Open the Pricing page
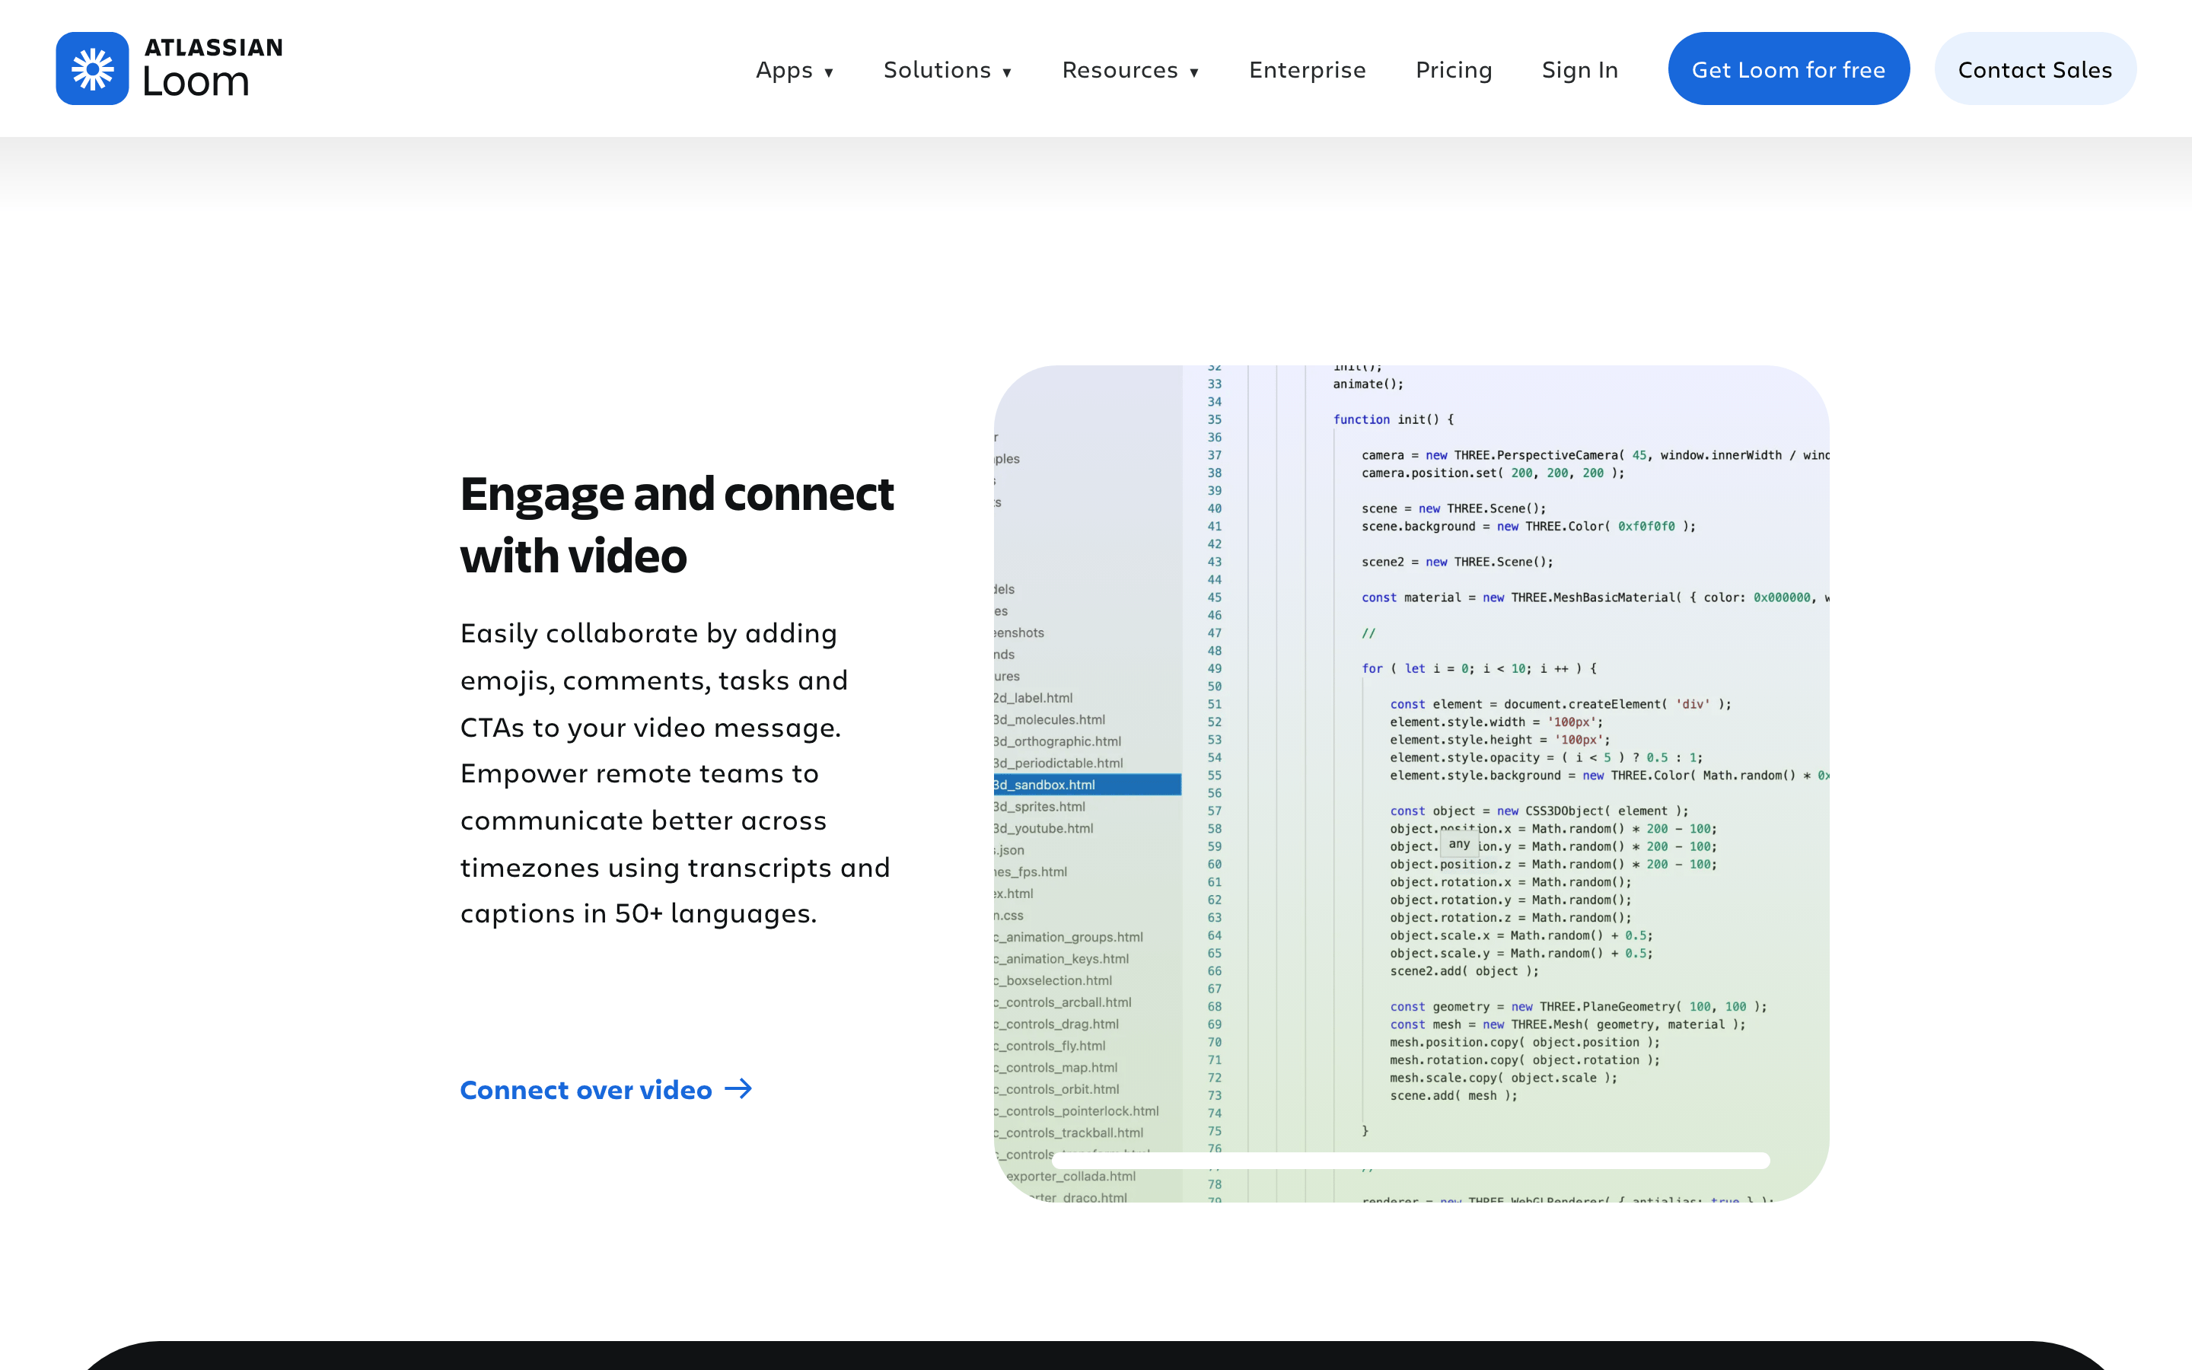Image resolution: width=2192 pixels, height=1370 pixels. [1454, 70]
